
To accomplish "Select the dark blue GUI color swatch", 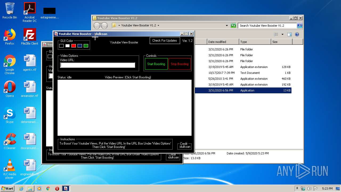I will [x=80, y=46].
